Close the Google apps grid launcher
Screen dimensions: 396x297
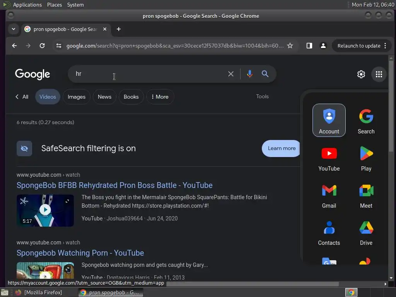click(379, 74)
